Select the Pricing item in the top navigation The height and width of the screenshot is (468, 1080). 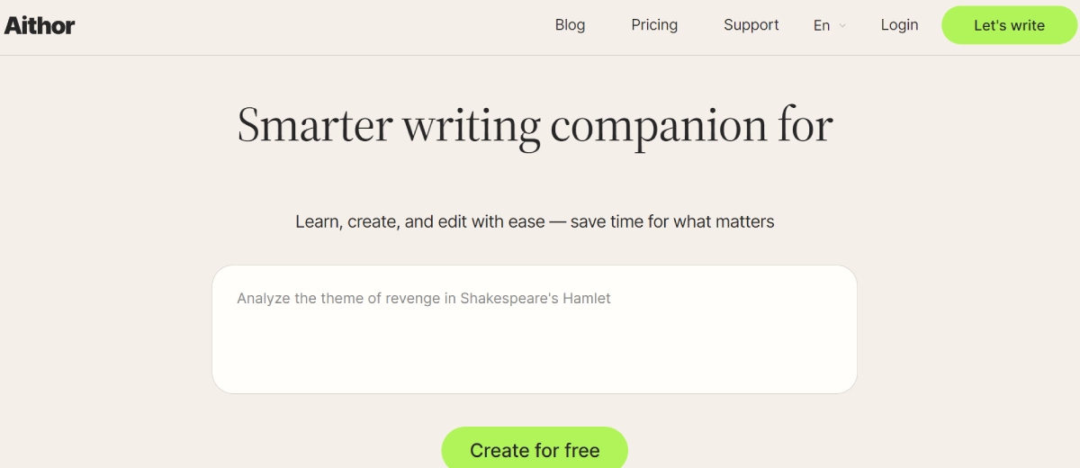click(x=654, y=25)
